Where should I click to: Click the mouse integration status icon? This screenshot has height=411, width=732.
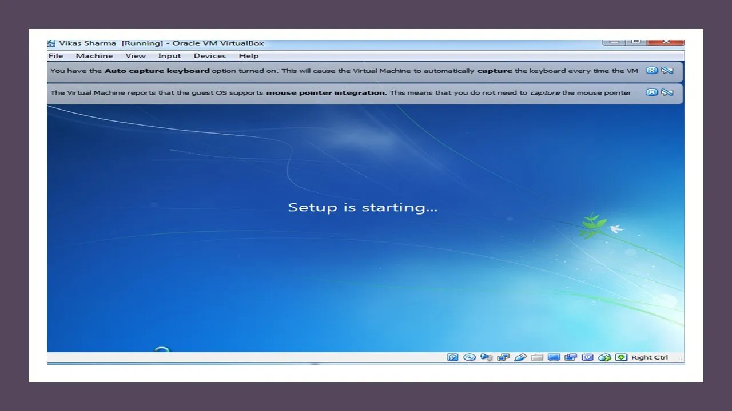(x=604, y=357)
